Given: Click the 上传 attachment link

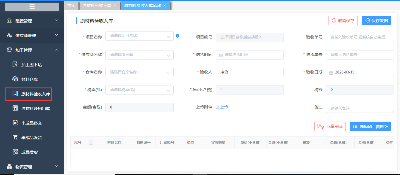Looking at the screenshot, I should pyautogui.click(x=222, y=107).
